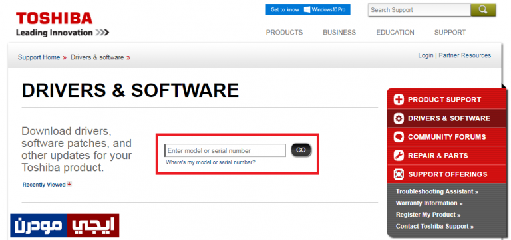Open the Products menu

284,32
